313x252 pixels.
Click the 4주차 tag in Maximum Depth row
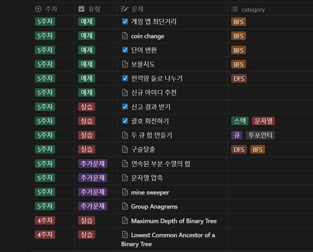[x=45, y=220]
